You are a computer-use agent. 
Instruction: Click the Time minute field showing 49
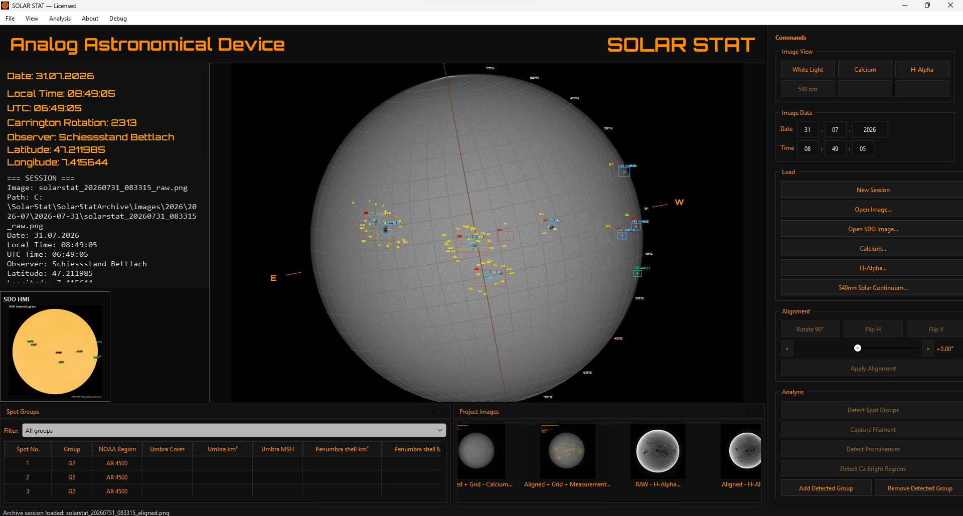pyautogui.click(x=835, y=148)
